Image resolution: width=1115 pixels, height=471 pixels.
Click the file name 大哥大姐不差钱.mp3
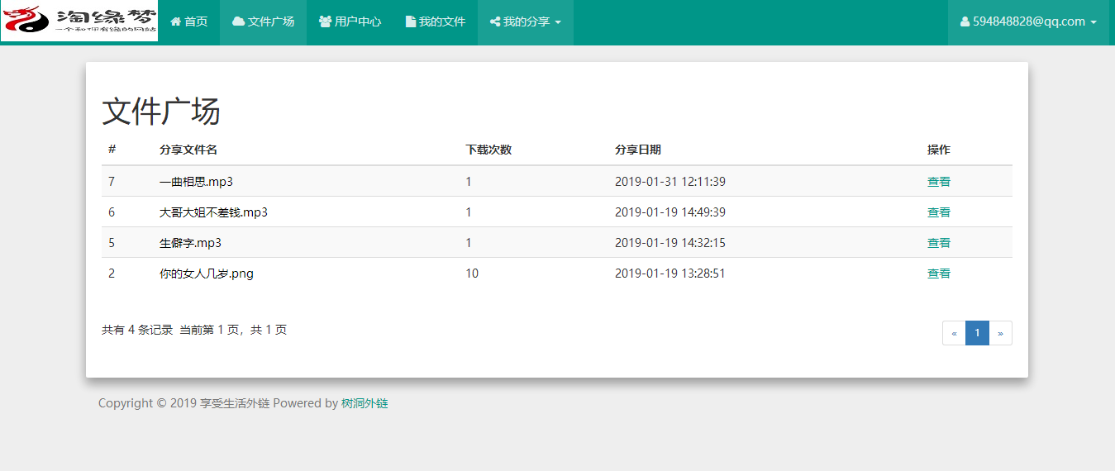(x=213, y=212)
